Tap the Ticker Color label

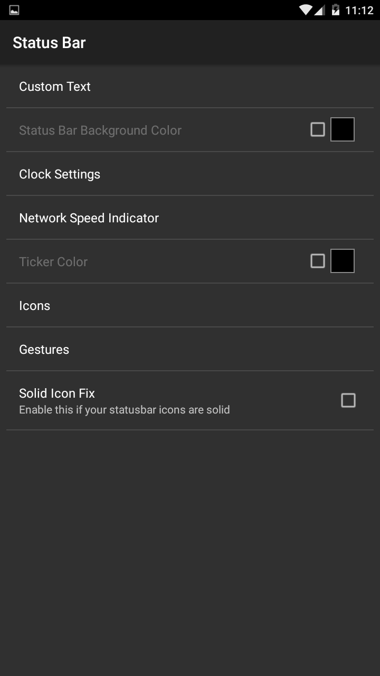(x=53, y=262)
